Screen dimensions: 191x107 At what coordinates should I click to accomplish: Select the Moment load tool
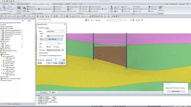[117, 9]
